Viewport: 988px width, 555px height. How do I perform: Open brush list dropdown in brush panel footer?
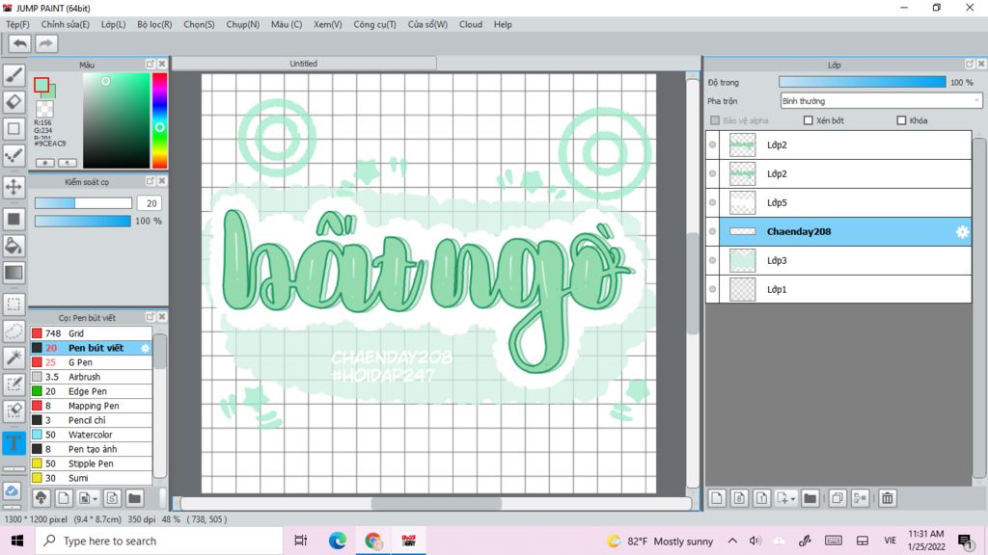click(x=95, y=498)
